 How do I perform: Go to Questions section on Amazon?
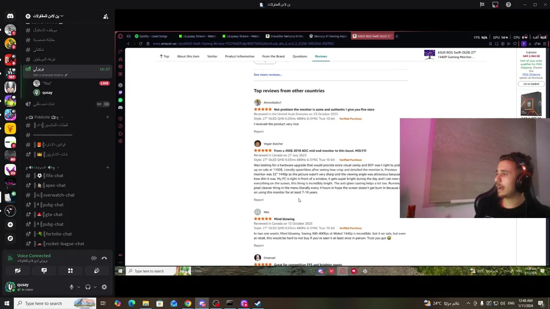pyautogui.click(x=300, y=56)
